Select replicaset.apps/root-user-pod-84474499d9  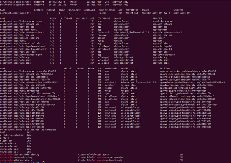pos(25,102)
